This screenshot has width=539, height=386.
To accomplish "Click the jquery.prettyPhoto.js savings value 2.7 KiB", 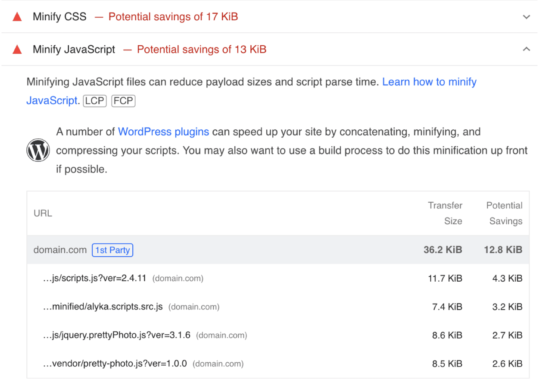I will pos(507,335).
